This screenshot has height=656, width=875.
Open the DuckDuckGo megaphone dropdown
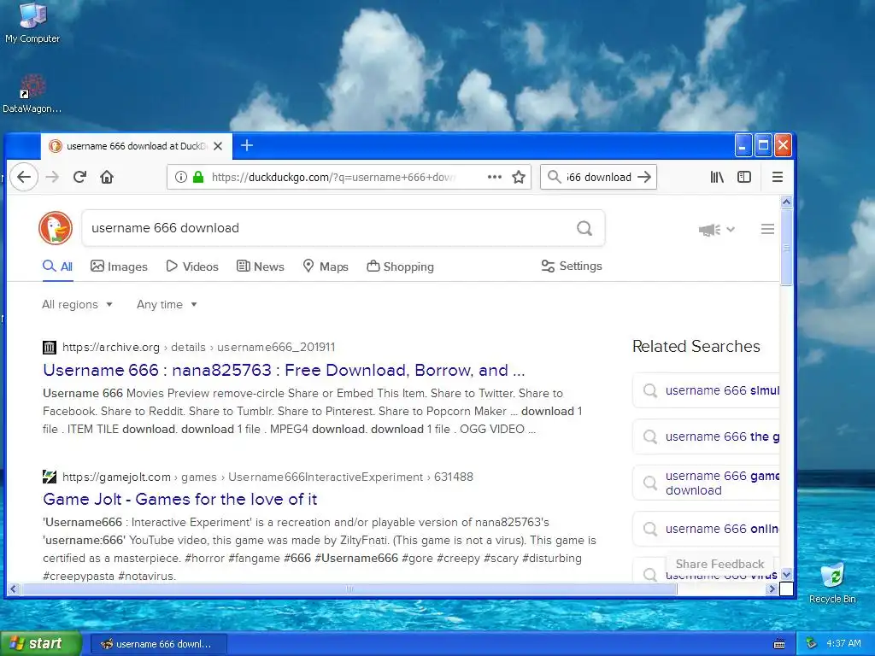tap(717, 229)
